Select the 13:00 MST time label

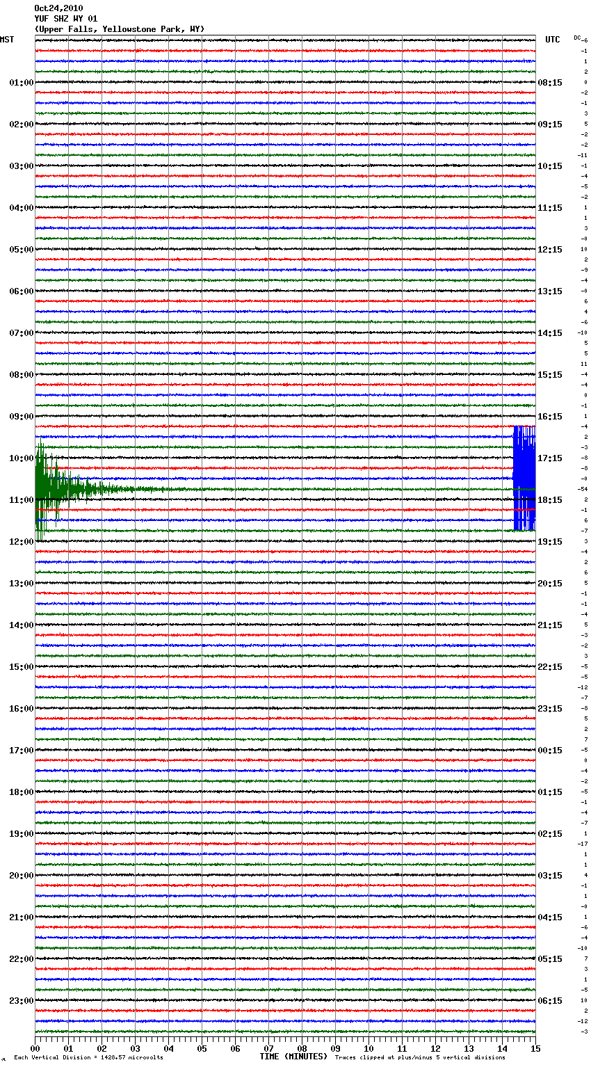coord(22,584)
